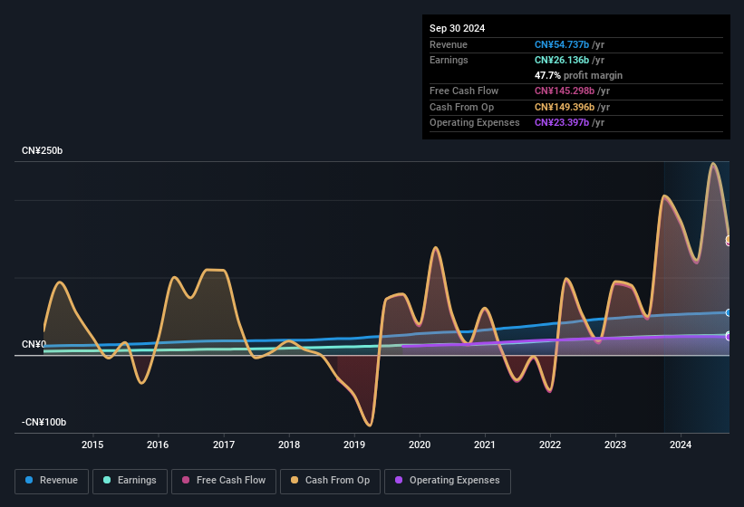Click the 2024 year label on axis

(681, 445)
